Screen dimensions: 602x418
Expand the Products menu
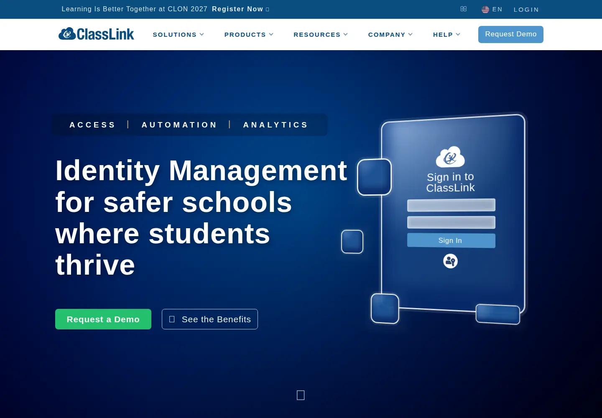coord(249,35)
